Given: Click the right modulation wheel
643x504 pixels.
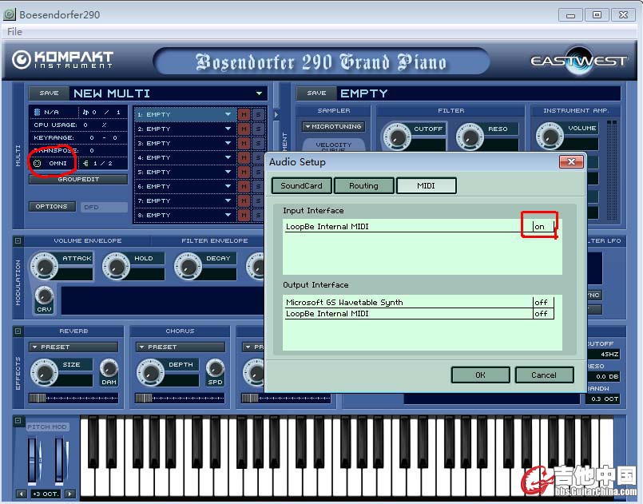Looking at the screenshot, I should click(x=60, y=460).
